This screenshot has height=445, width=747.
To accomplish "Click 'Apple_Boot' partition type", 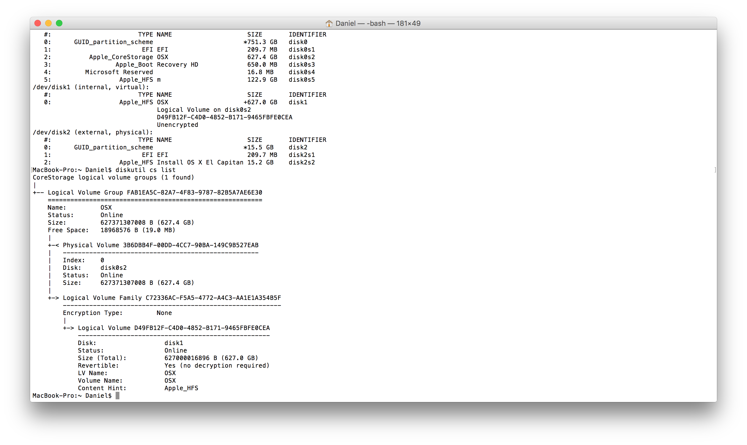I will pos(134,64).
